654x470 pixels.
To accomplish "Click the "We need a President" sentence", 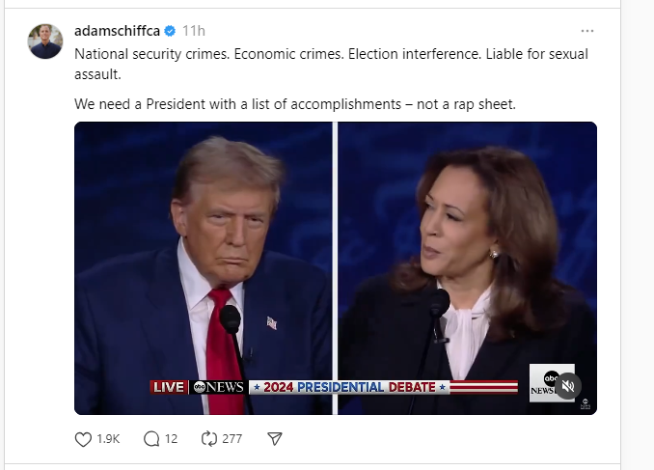I will click(x=294, y=103).
